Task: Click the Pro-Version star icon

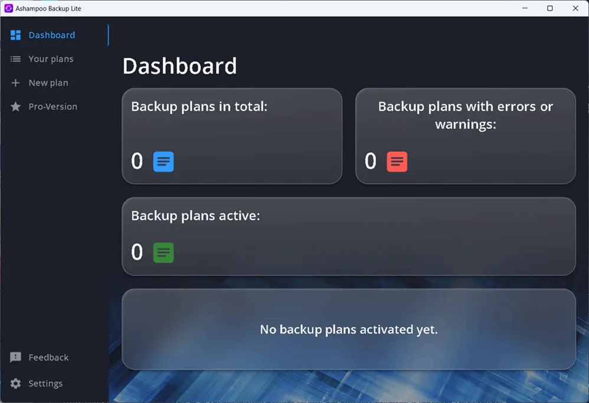Action: [x=16, y=107]
